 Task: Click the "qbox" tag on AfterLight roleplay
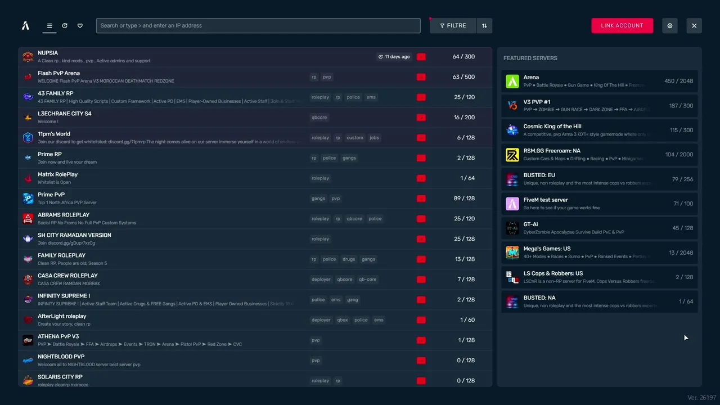click(343, 320)
